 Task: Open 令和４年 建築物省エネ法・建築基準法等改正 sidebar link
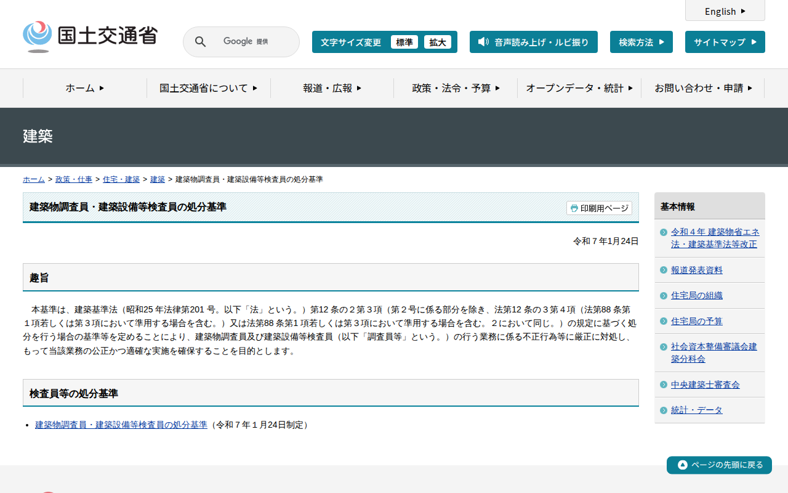715,238
